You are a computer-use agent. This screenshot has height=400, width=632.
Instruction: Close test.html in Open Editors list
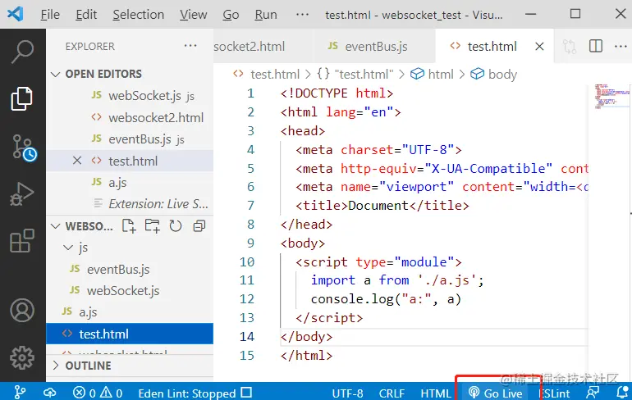(77, 161)
